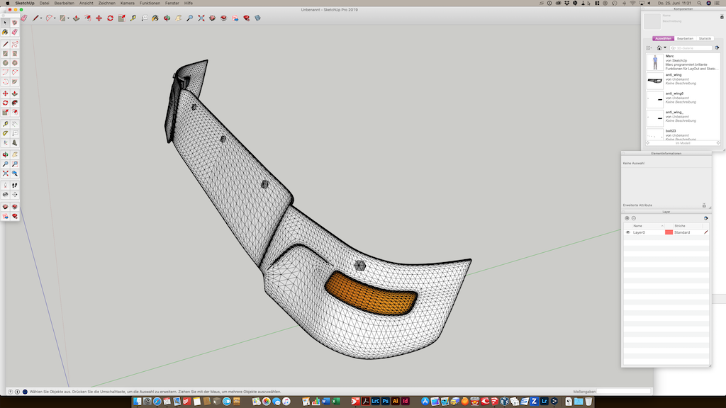Toggle visibility of Layer0
The image size is (726, 408).
click(x=627, y=232)
